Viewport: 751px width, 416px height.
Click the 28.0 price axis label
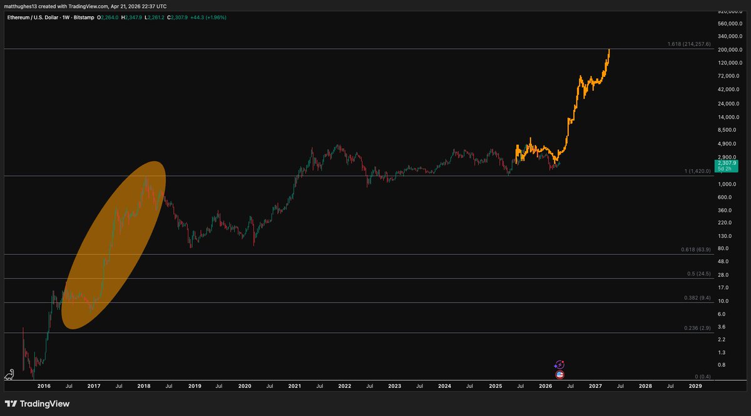[x=723, y=275]
